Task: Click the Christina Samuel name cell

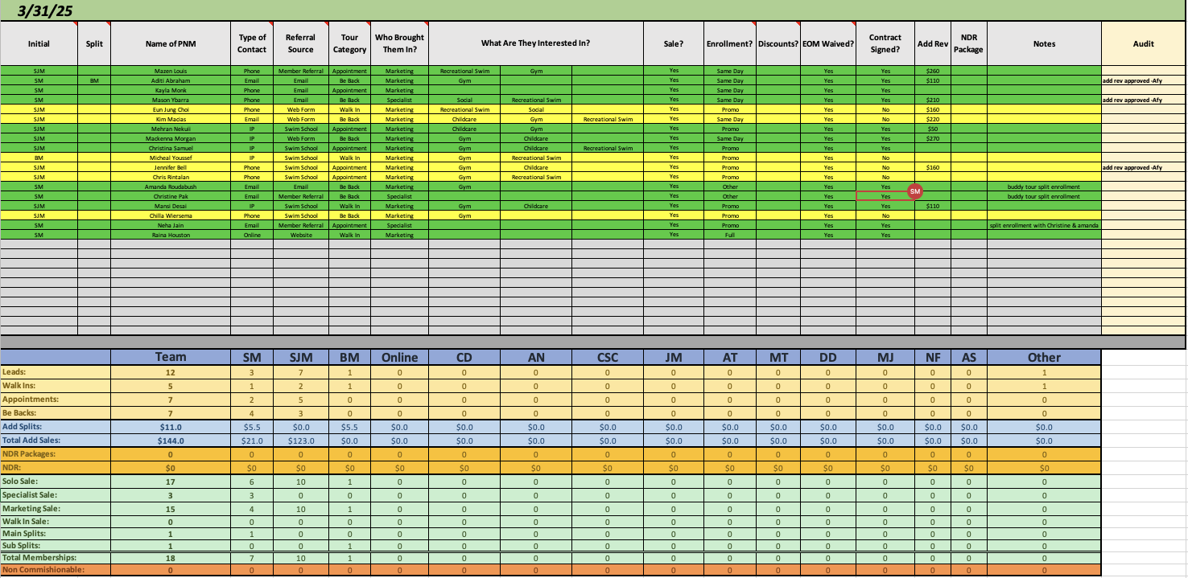Action: (x=171, y=148)
